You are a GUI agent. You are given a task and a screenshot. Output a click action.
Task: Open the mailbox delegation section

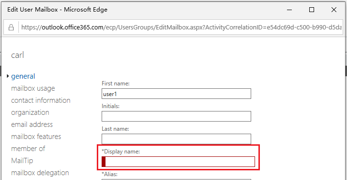pyautogui.click(x=40, y=173)
